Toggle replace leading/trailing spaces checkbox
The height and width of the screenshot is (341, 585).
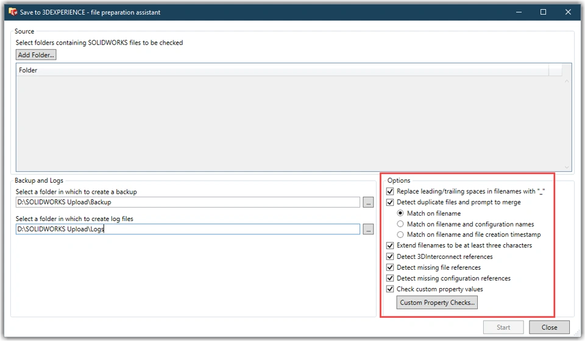tap(391, 191)
